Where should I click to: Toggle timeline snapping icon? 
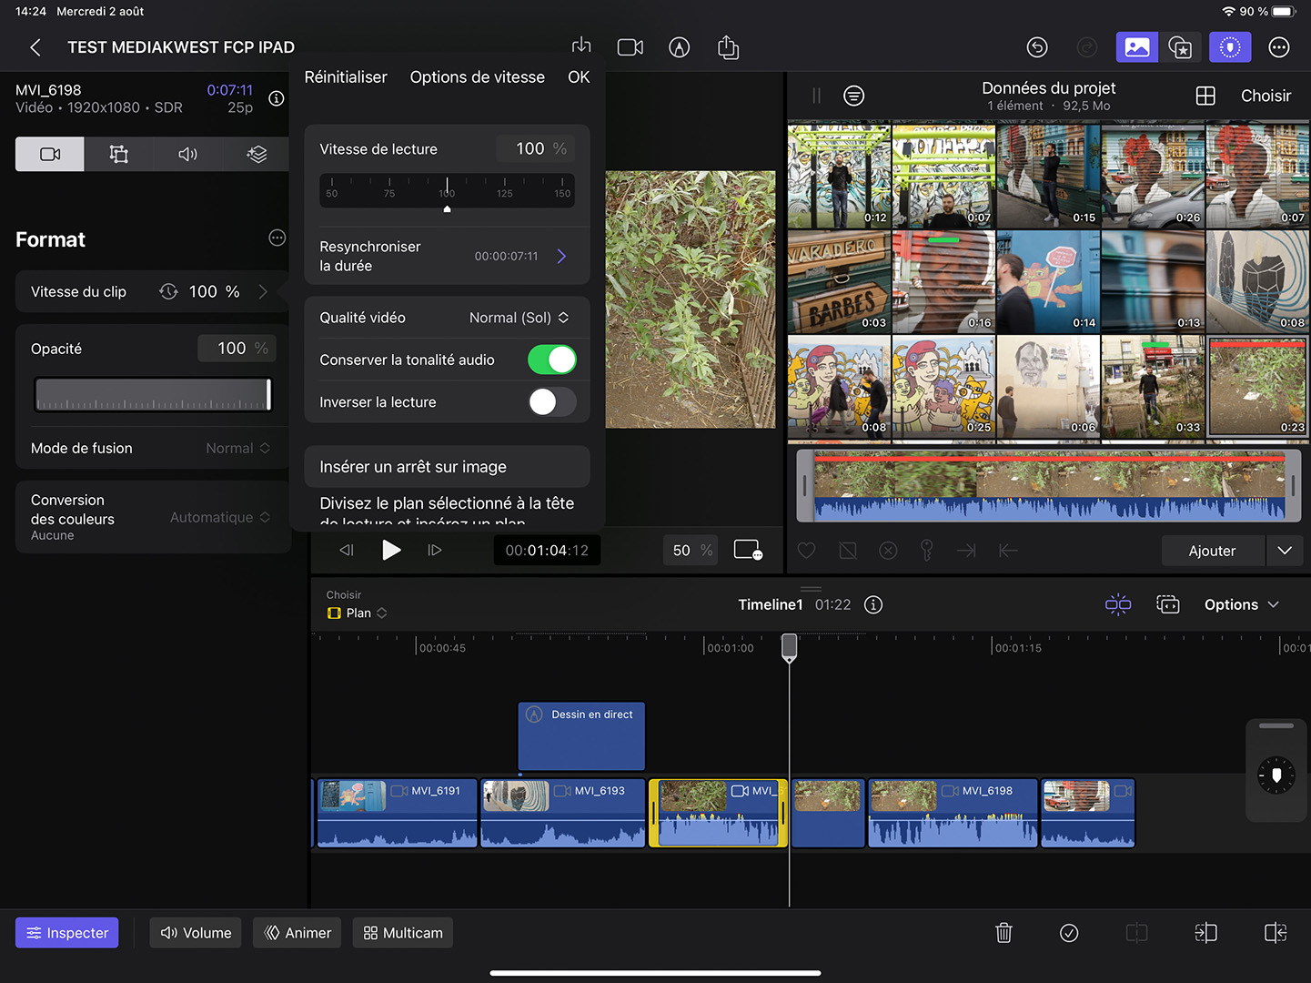pyautogui.click(x=1117, y=605)
